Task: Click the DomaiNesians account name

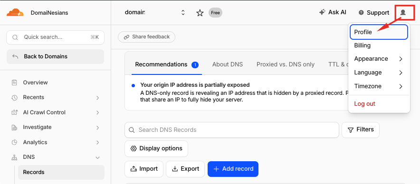Action: click(x=49, y=13)
